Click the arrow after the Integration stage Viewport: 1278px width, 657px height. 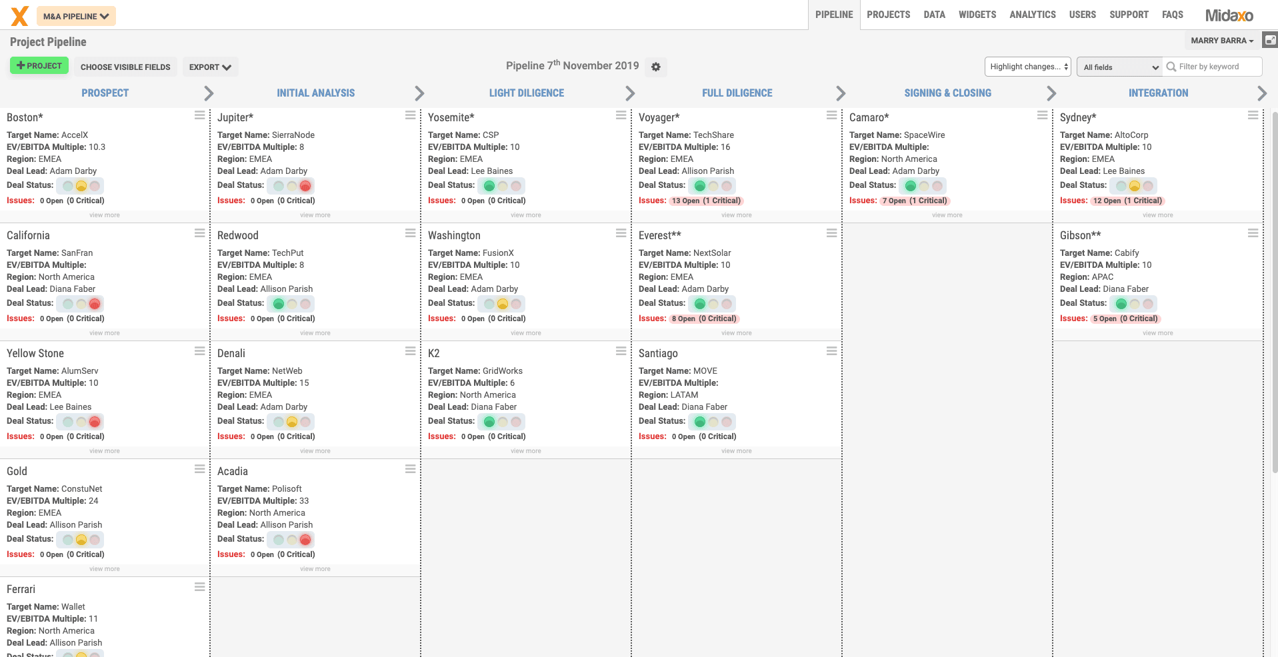(x=1262, y=93)
